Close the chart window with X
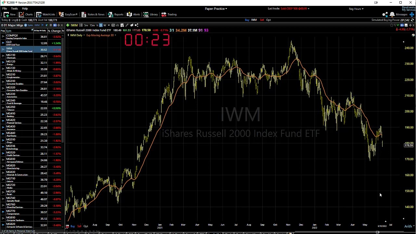This screenshot has height=234, width=416. click(413, 25)
